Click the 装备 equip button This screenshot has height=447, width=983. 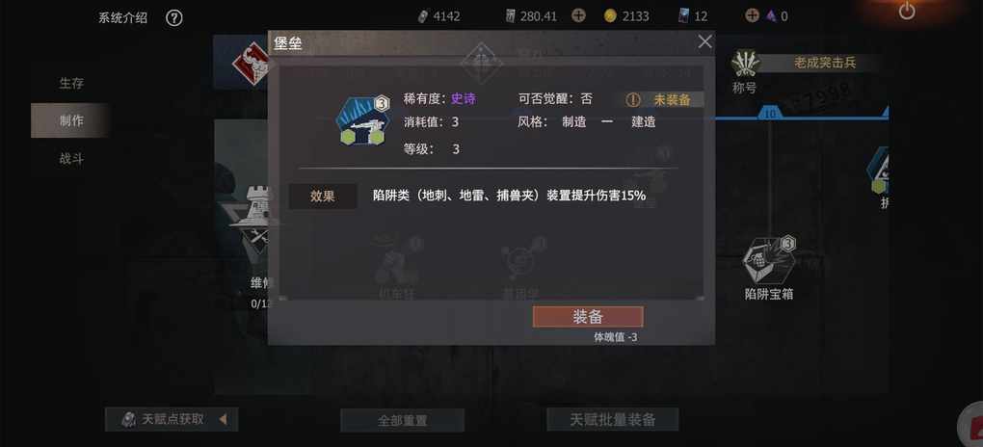click(588, 317)
